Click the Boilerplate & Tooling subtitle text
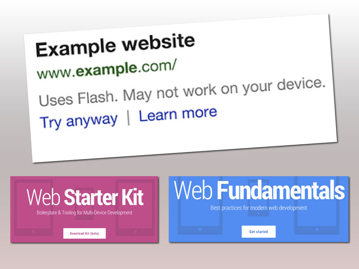The image size is (359, 269). coord(84,213)
